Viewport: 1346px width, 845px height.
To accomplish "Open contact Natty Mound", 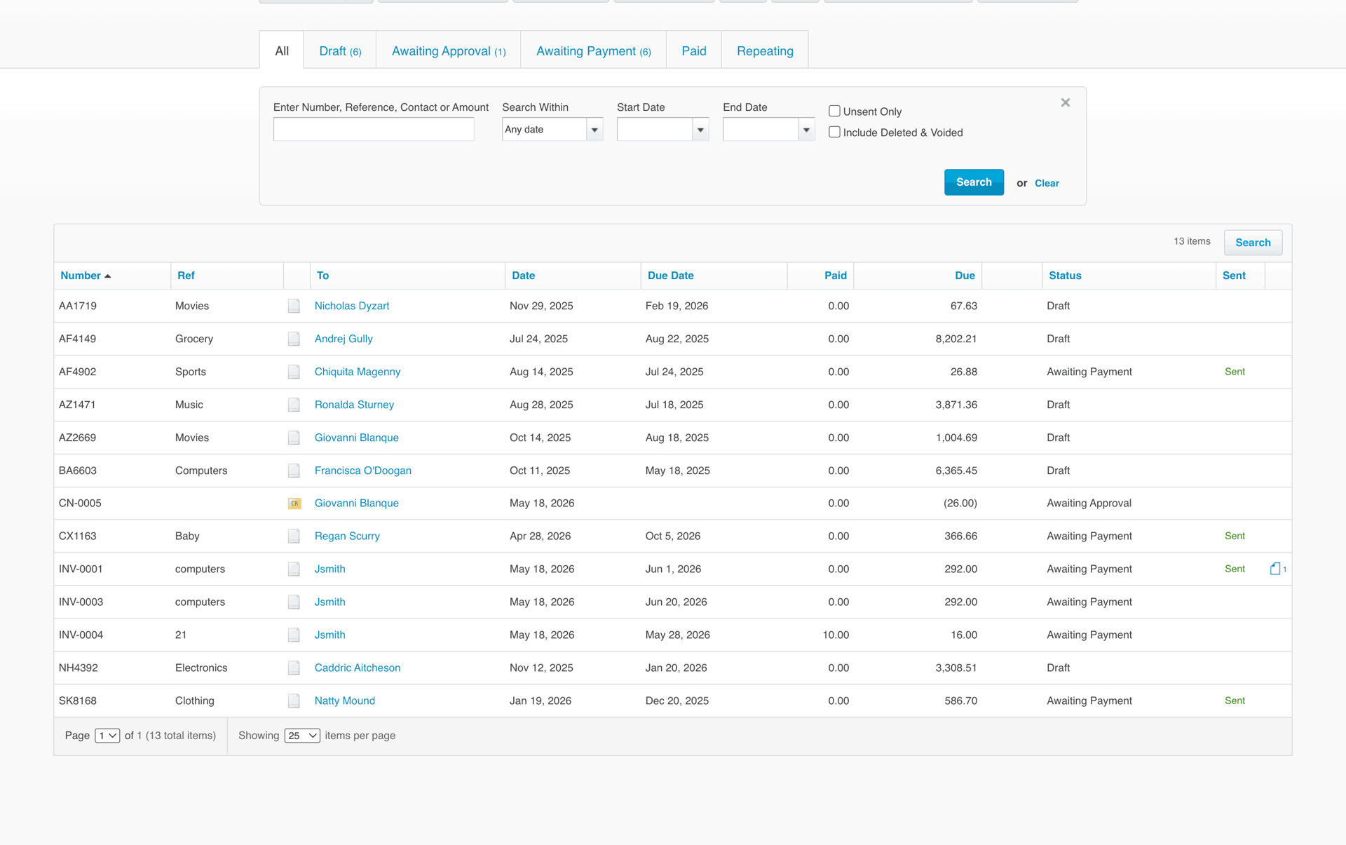I will pyautogui.click(x=345, y=701).
